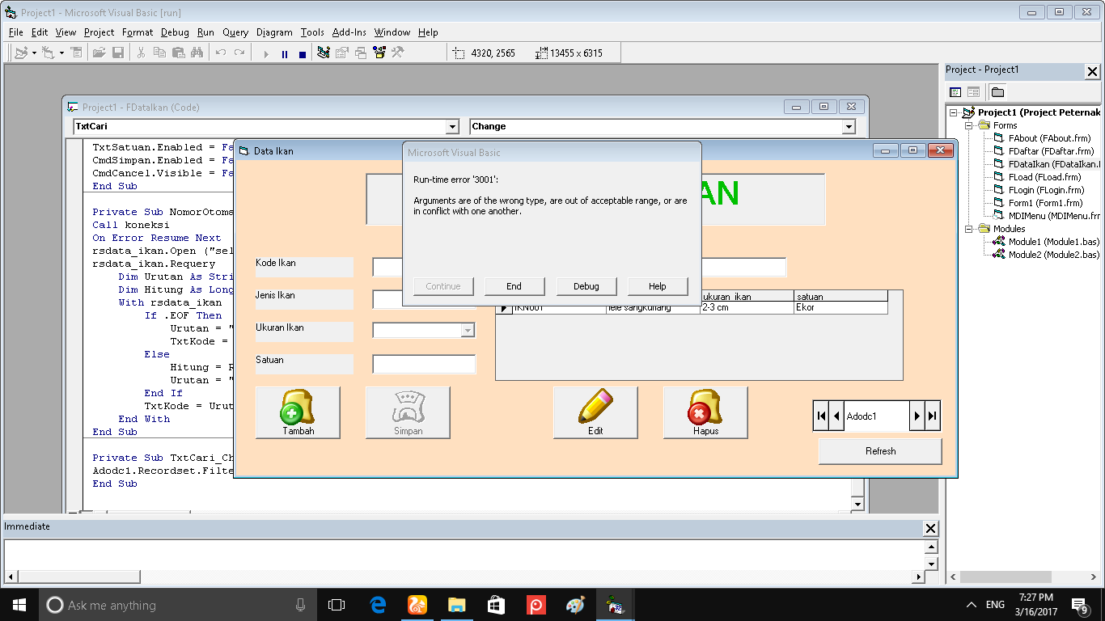Screen dimensions: 1105x621
Task: Click the Break pause icon in toolbar
Action: 285,54
